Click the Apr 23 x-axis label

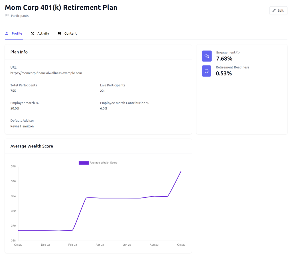[x=100, y=245]
